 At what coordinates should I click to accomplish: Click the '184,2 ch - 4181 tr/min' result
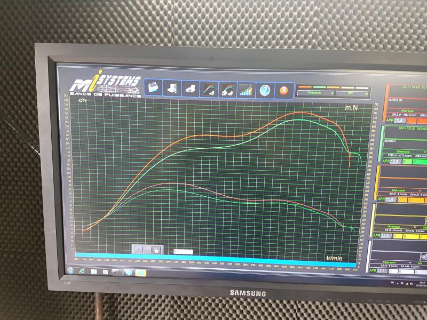pyautogui.click(x=403, y=115)
